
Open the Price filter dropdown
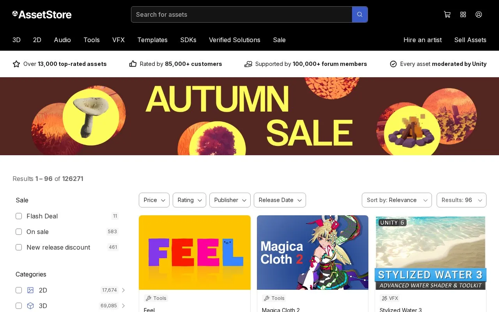pyautogui.click(x=154, y=200)
